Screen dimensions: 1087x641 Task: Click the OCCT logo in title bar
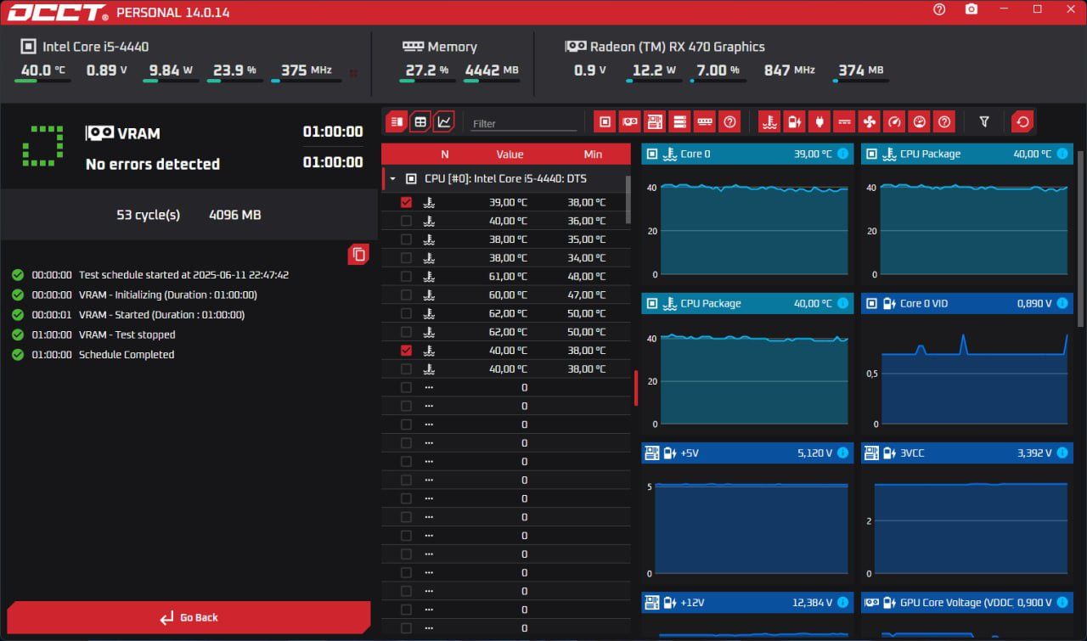(58, 13)
